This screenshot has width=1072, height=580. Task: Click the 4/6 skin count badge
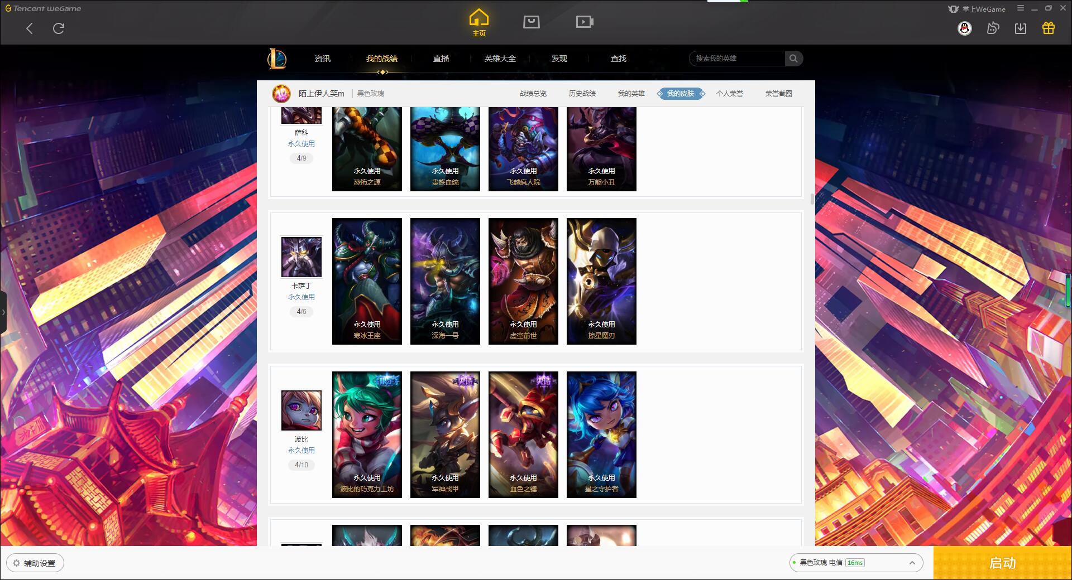click(x=301, y=312)
